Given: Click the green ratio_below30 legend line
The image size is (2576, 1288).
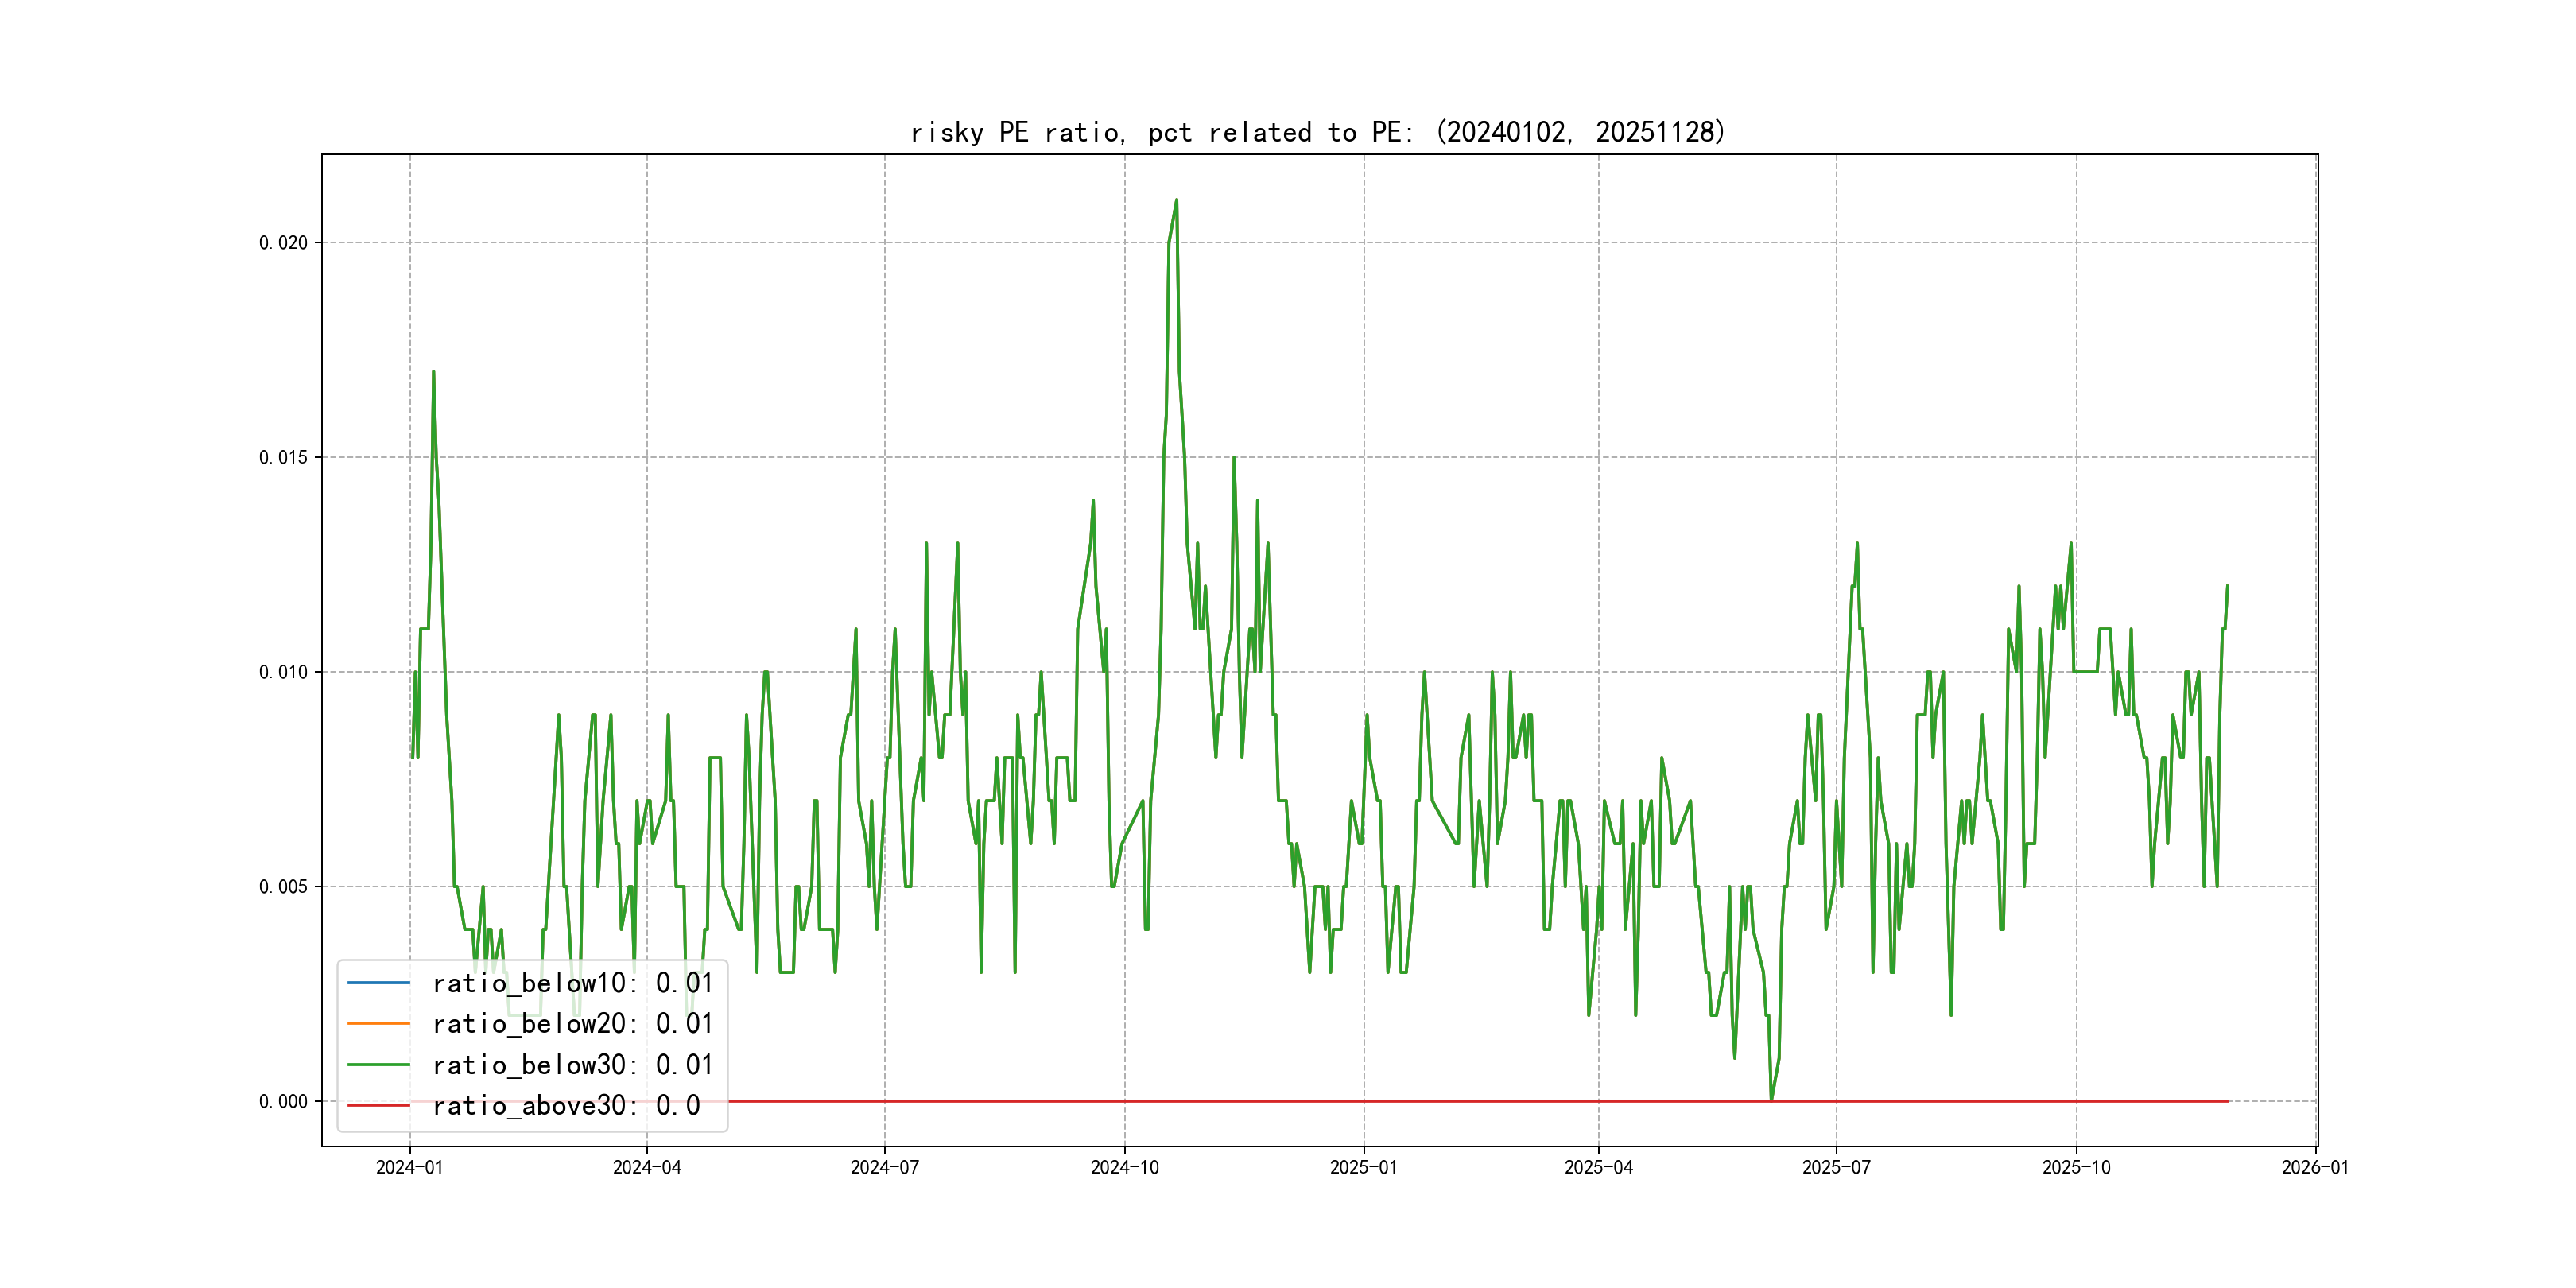Looking at the screenshot, I should (x=378, y=1065).
